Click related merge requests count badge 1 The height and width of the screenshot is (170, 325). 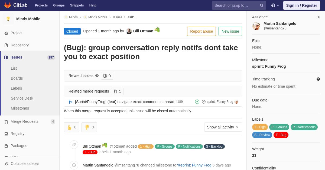pyautogui.click(x=117, y=91)
